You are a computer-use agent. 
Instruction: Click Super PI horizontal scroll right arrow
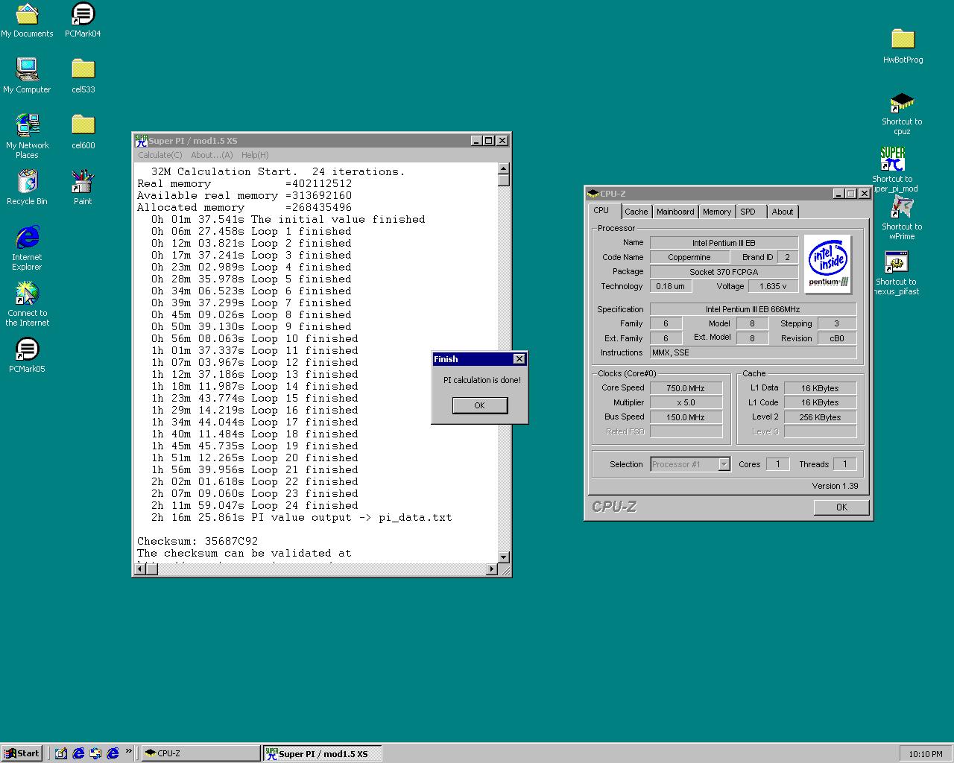[491, 569]
